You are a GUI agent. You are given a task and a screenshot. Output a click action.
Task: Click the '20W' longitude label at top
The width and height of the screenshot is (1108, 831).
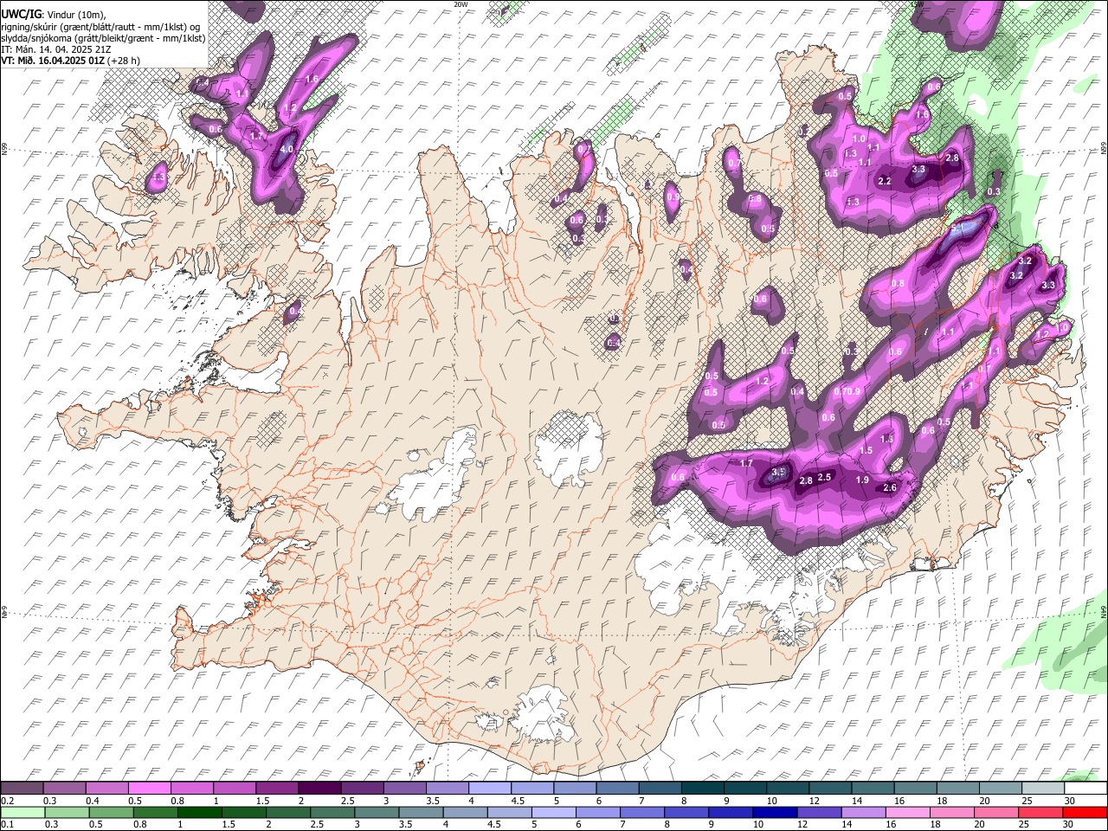pos(460,4)
